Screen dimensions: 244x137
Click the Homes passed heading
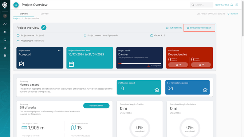pos(29,85)
